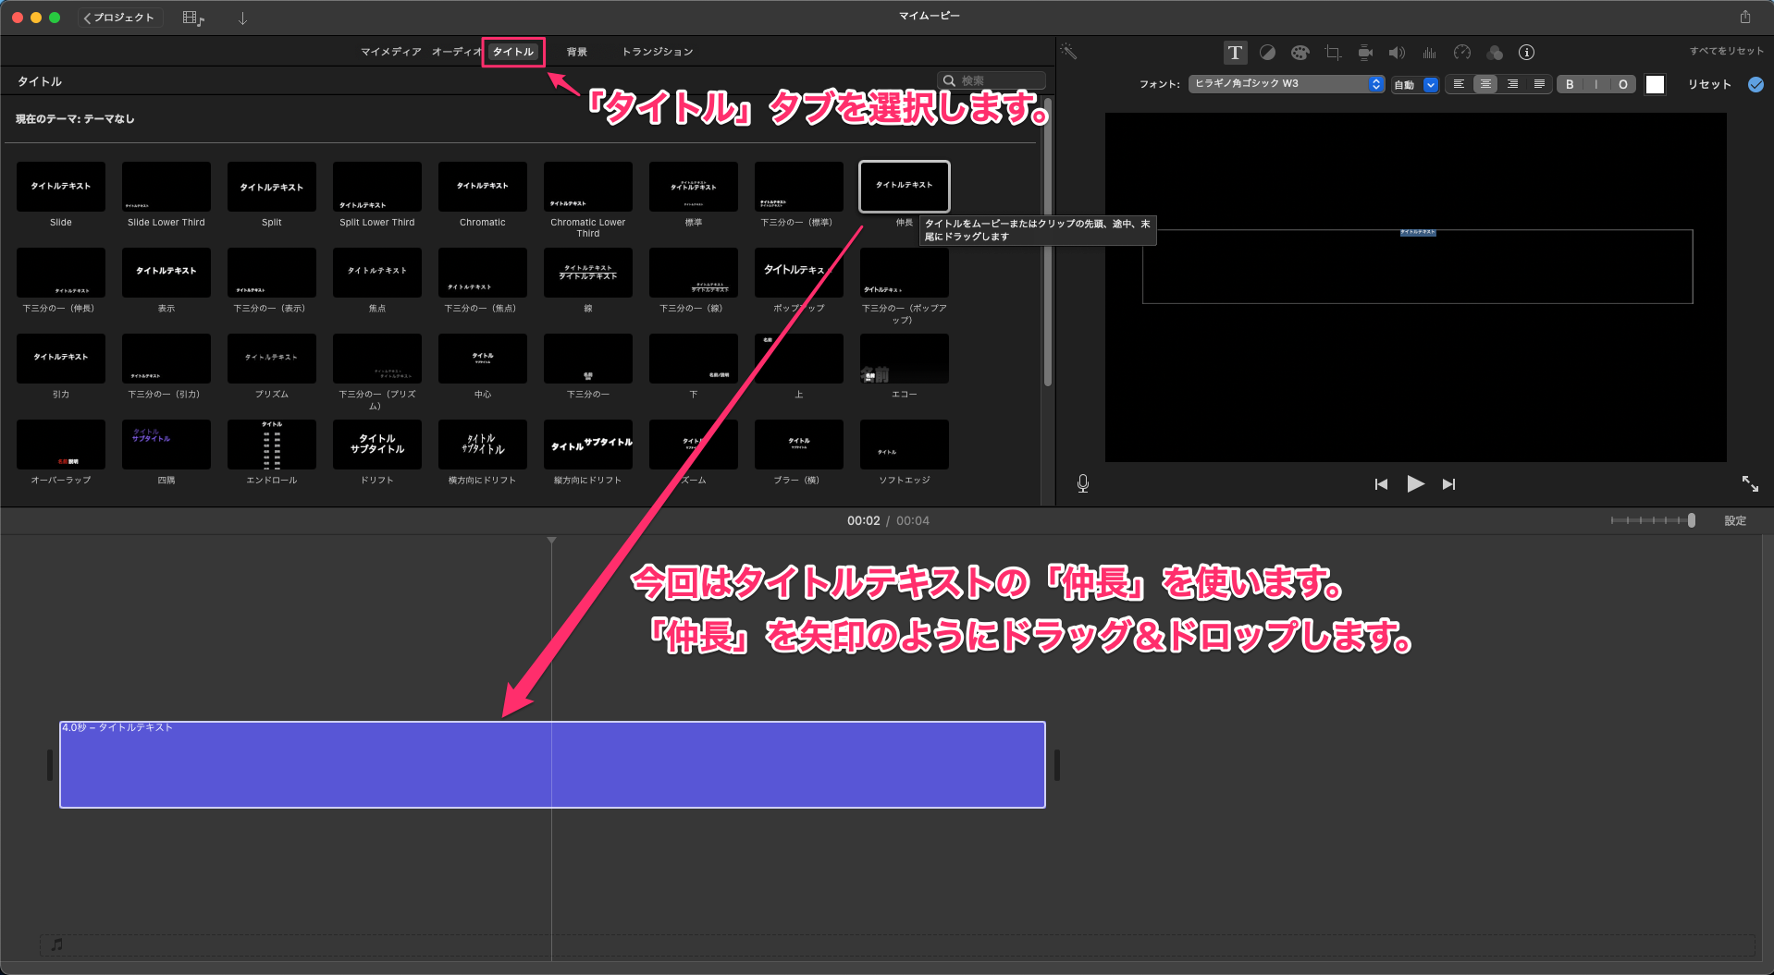
Task: Open the stabilization camera tool
Action: [1365, 53]
